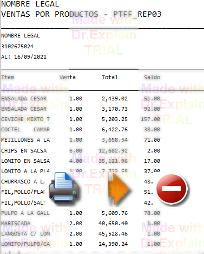Click the printer icon to print report

pos(63,188)
